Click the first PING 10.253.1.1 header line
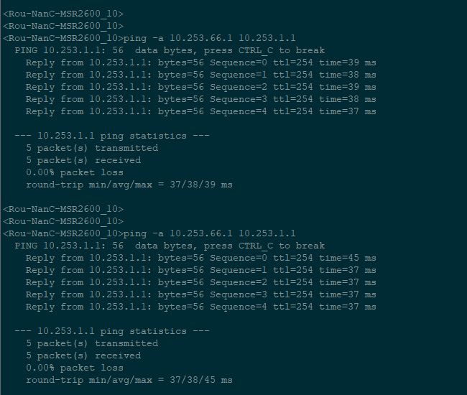The width and height of the screenshot is (467, 395). 170,50
